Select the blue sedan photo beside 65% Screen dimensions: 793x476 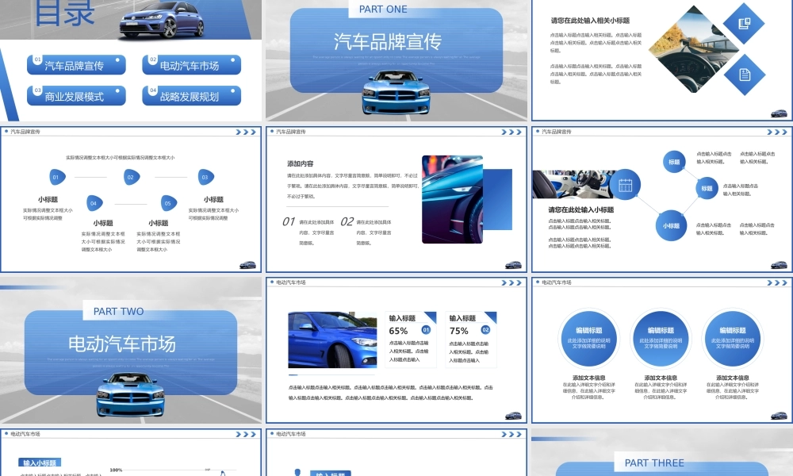332,340
